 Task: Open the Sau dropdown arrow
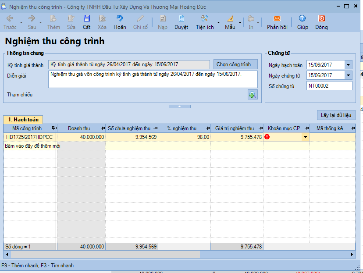coord(40,23)
